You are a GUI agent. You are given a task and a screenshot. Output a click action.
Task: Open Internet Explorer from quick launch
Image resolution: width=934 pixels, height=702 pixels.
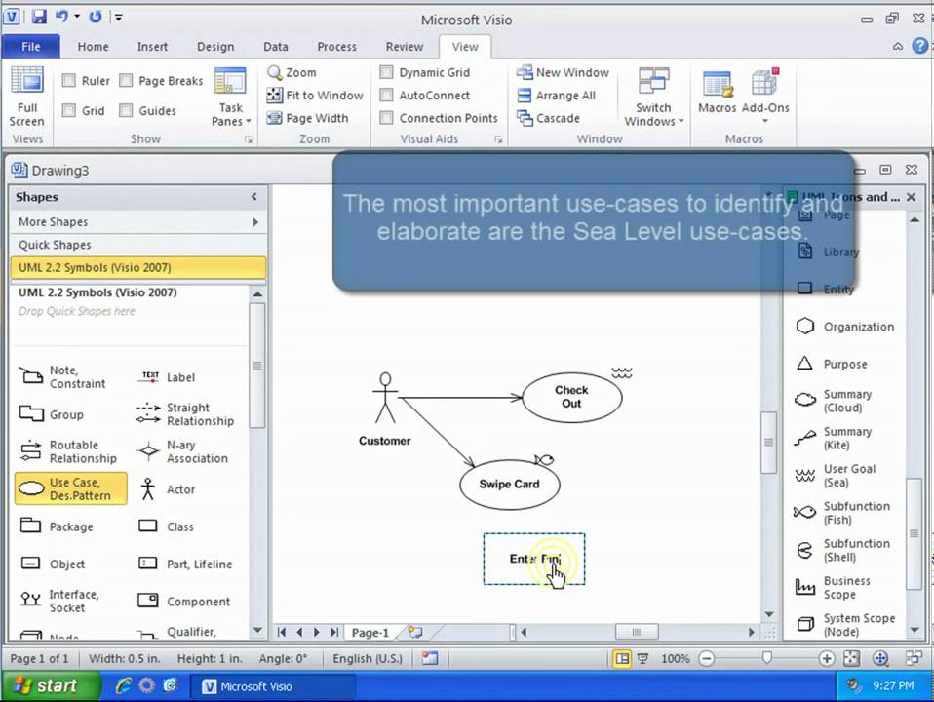tap(123, 685)
